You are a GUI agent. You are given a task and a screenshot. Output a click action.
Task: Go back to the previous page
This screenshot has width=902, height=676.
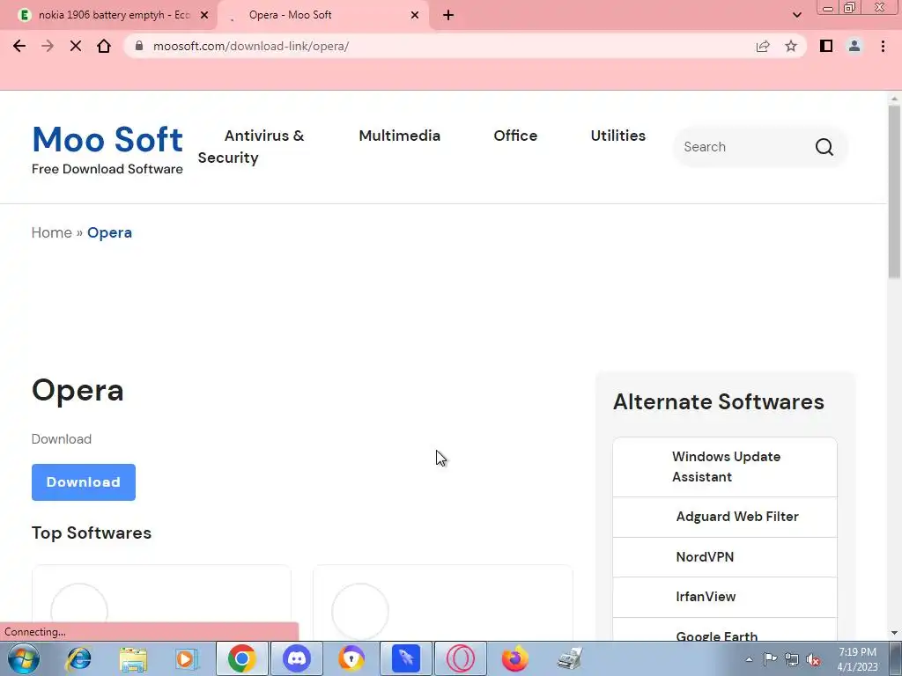(x=19, y=46)
